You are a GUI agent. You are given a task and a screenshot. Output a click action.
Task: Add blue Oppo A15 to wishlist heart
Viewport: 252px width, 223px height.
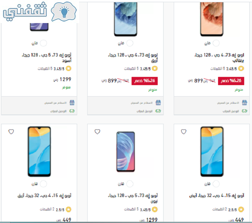pos(11,132)
